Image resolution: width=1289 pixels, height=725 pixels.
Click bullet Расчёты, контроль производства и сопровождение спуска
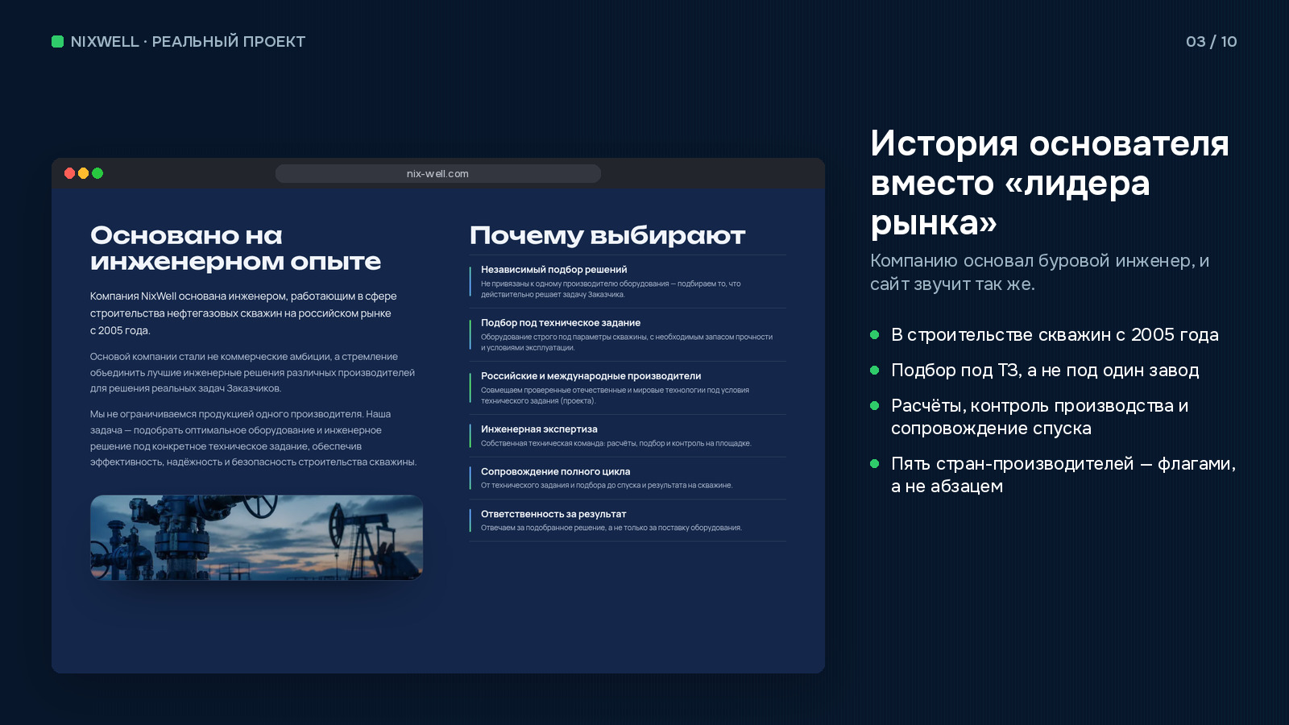[1039, 416]
